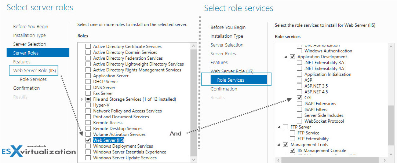This screenshot has width=397, height=163.
Task: Select the Print and Document Services row
Action: tap(121, 117)
